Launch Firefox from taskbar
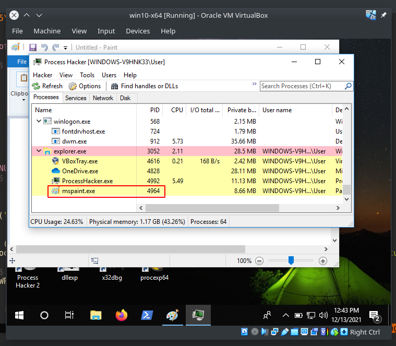396x346 pixels. [122, 315]
